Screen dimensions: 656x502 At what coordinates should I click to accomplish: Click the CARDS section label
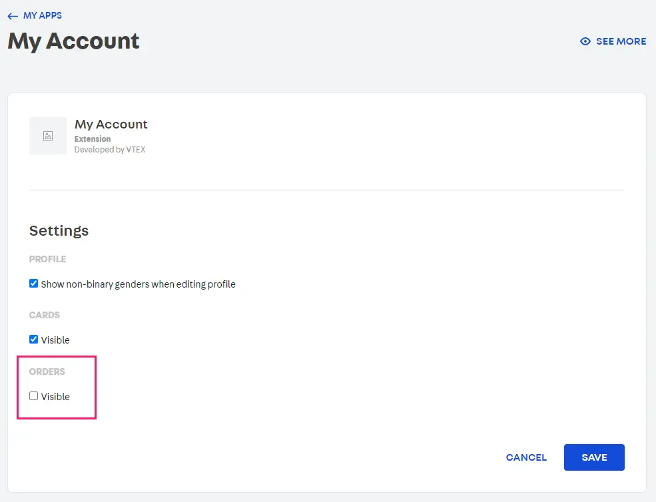pyautogui.click(x=45, y=315)
